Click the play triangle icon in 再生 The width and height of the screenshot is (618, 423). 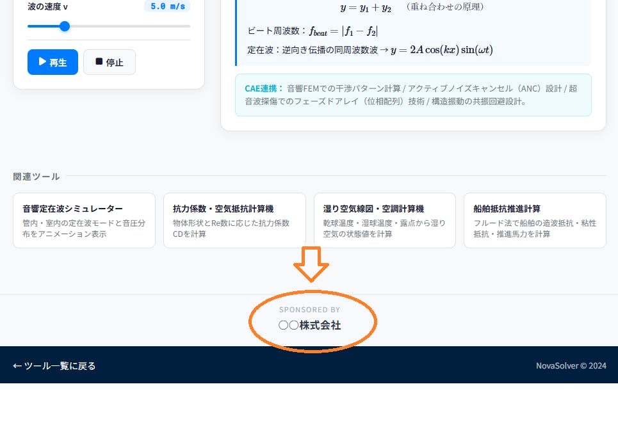pos(42,62)
